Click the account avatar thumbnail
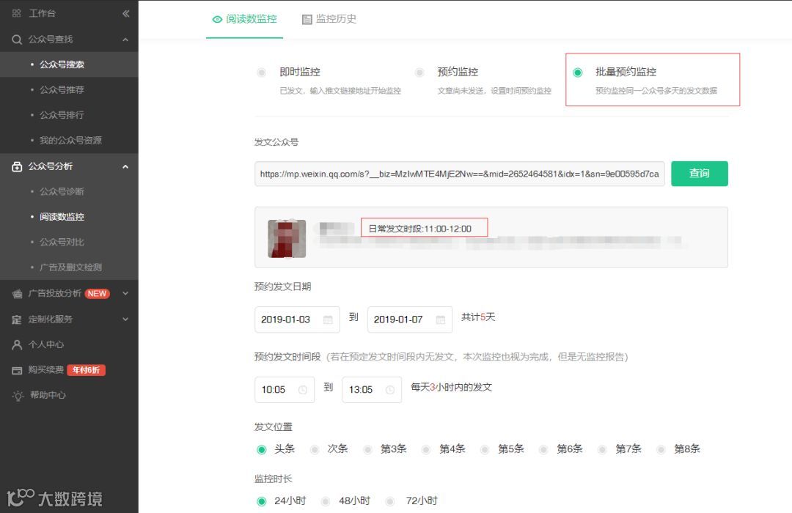This screenshot has height=513, width=792. pyautogui.click(x=287, y=239)
